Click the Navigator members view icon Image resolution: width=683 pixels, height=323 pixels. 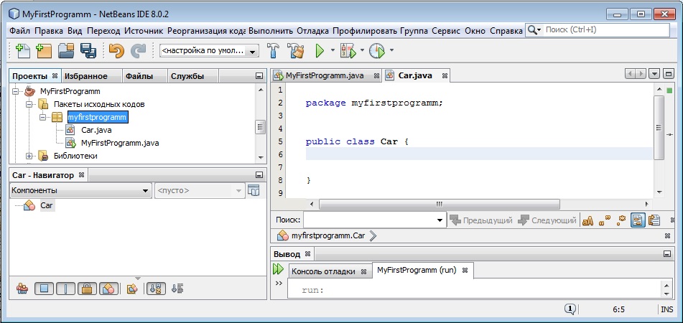coord(22,288)
